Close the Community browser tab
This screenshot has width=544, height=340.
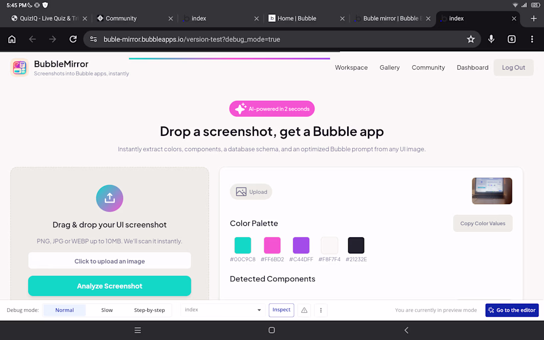pos(170,18)
